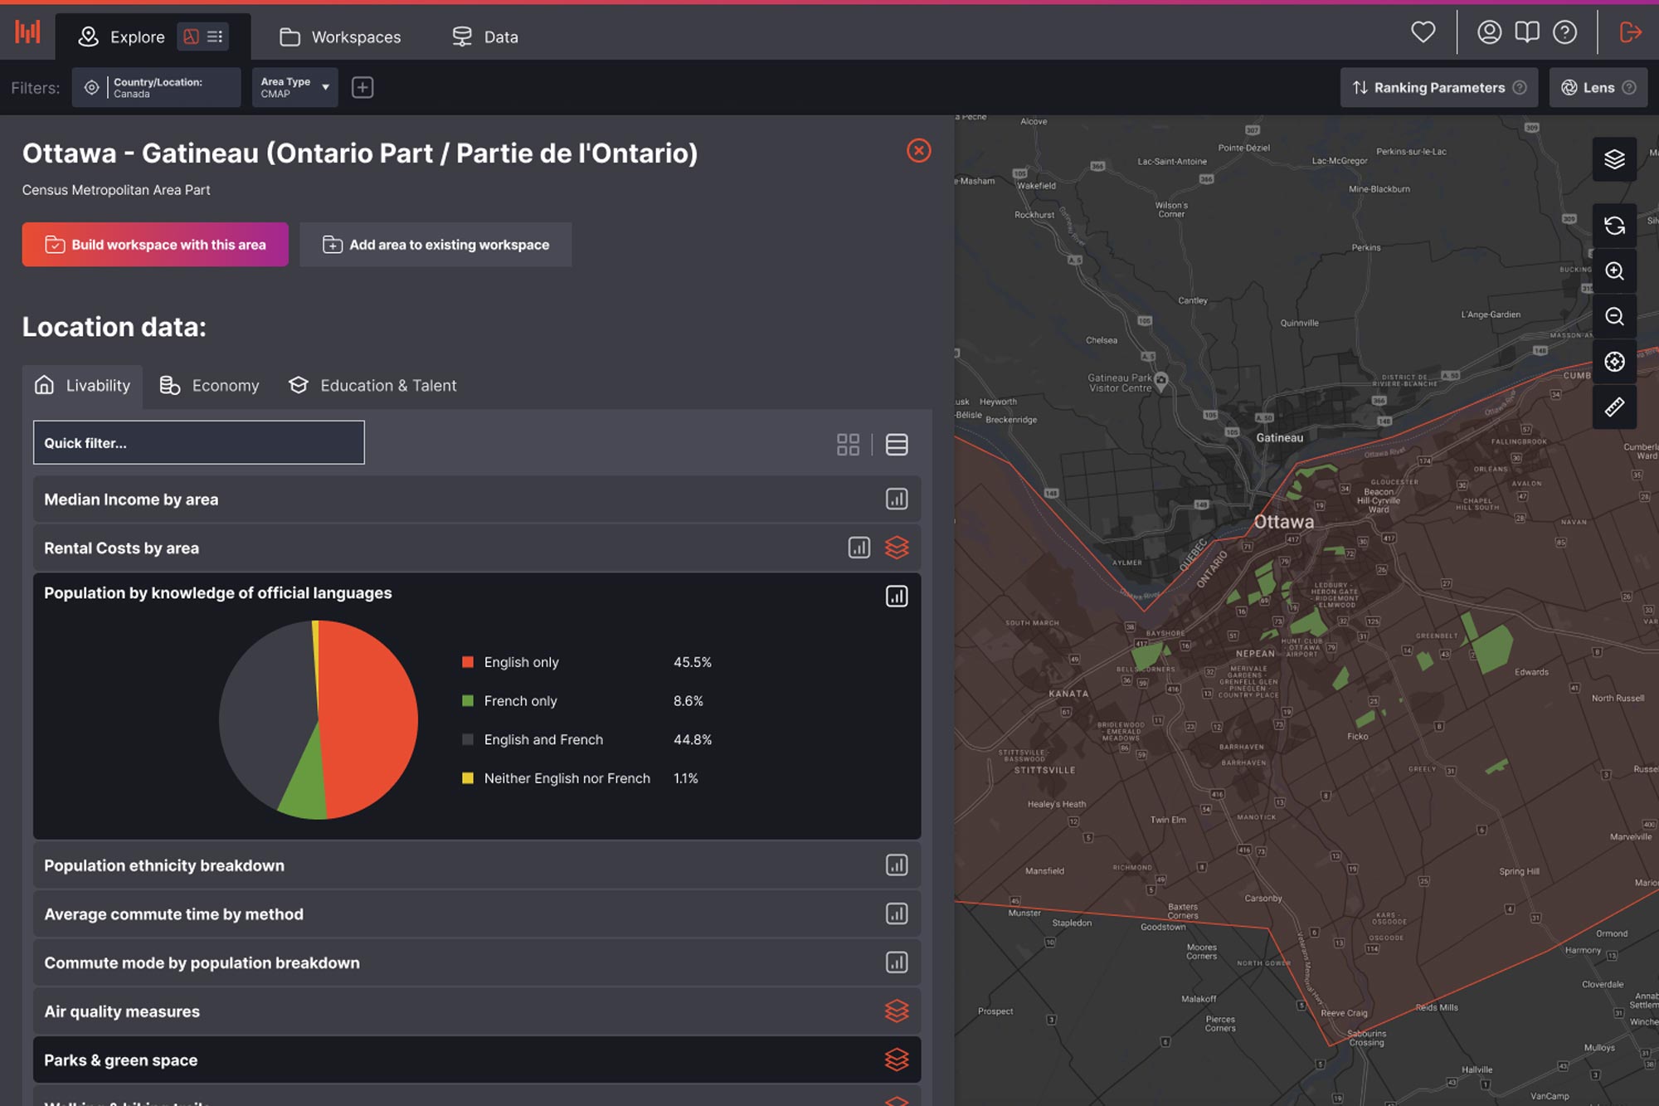Add a new filter with plus icon
The image size is (1659, 1106).
[362, 87]
